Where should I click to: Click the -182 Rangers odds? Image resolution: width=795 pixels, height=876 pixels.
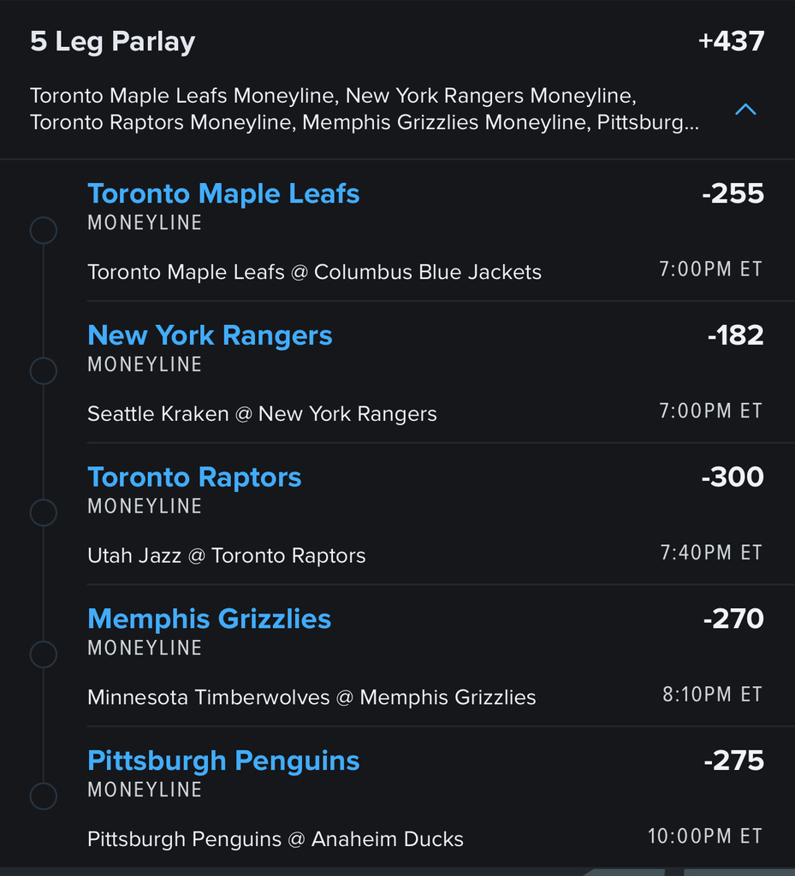click(x=735, y=335)
